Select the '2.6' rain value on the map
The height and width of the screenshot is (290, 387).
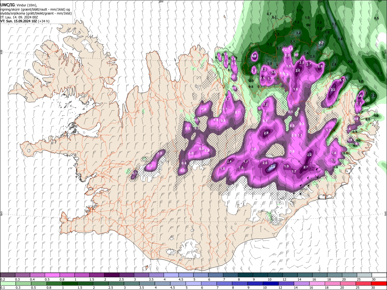[x=334, y=64]
